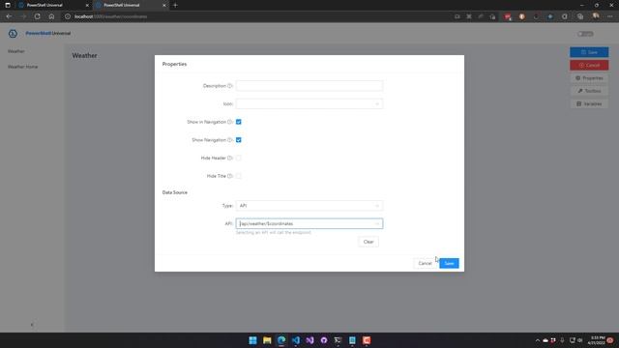This screenshot has width=619, height=348.
Task: Show hidden system tray icons
Action: [538, 340]
